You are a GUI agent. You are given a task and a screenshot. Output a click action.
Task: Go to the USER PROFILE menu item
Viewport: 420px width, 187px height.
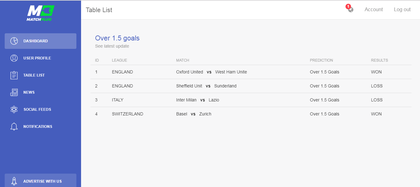(37, 58)
